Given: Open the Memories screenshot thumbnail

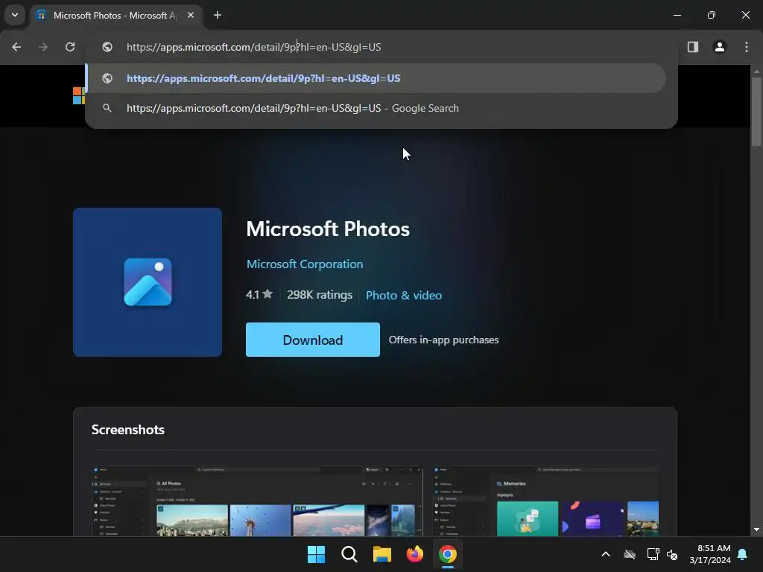Looking at the screenshot, I should (x=545, y=501).
